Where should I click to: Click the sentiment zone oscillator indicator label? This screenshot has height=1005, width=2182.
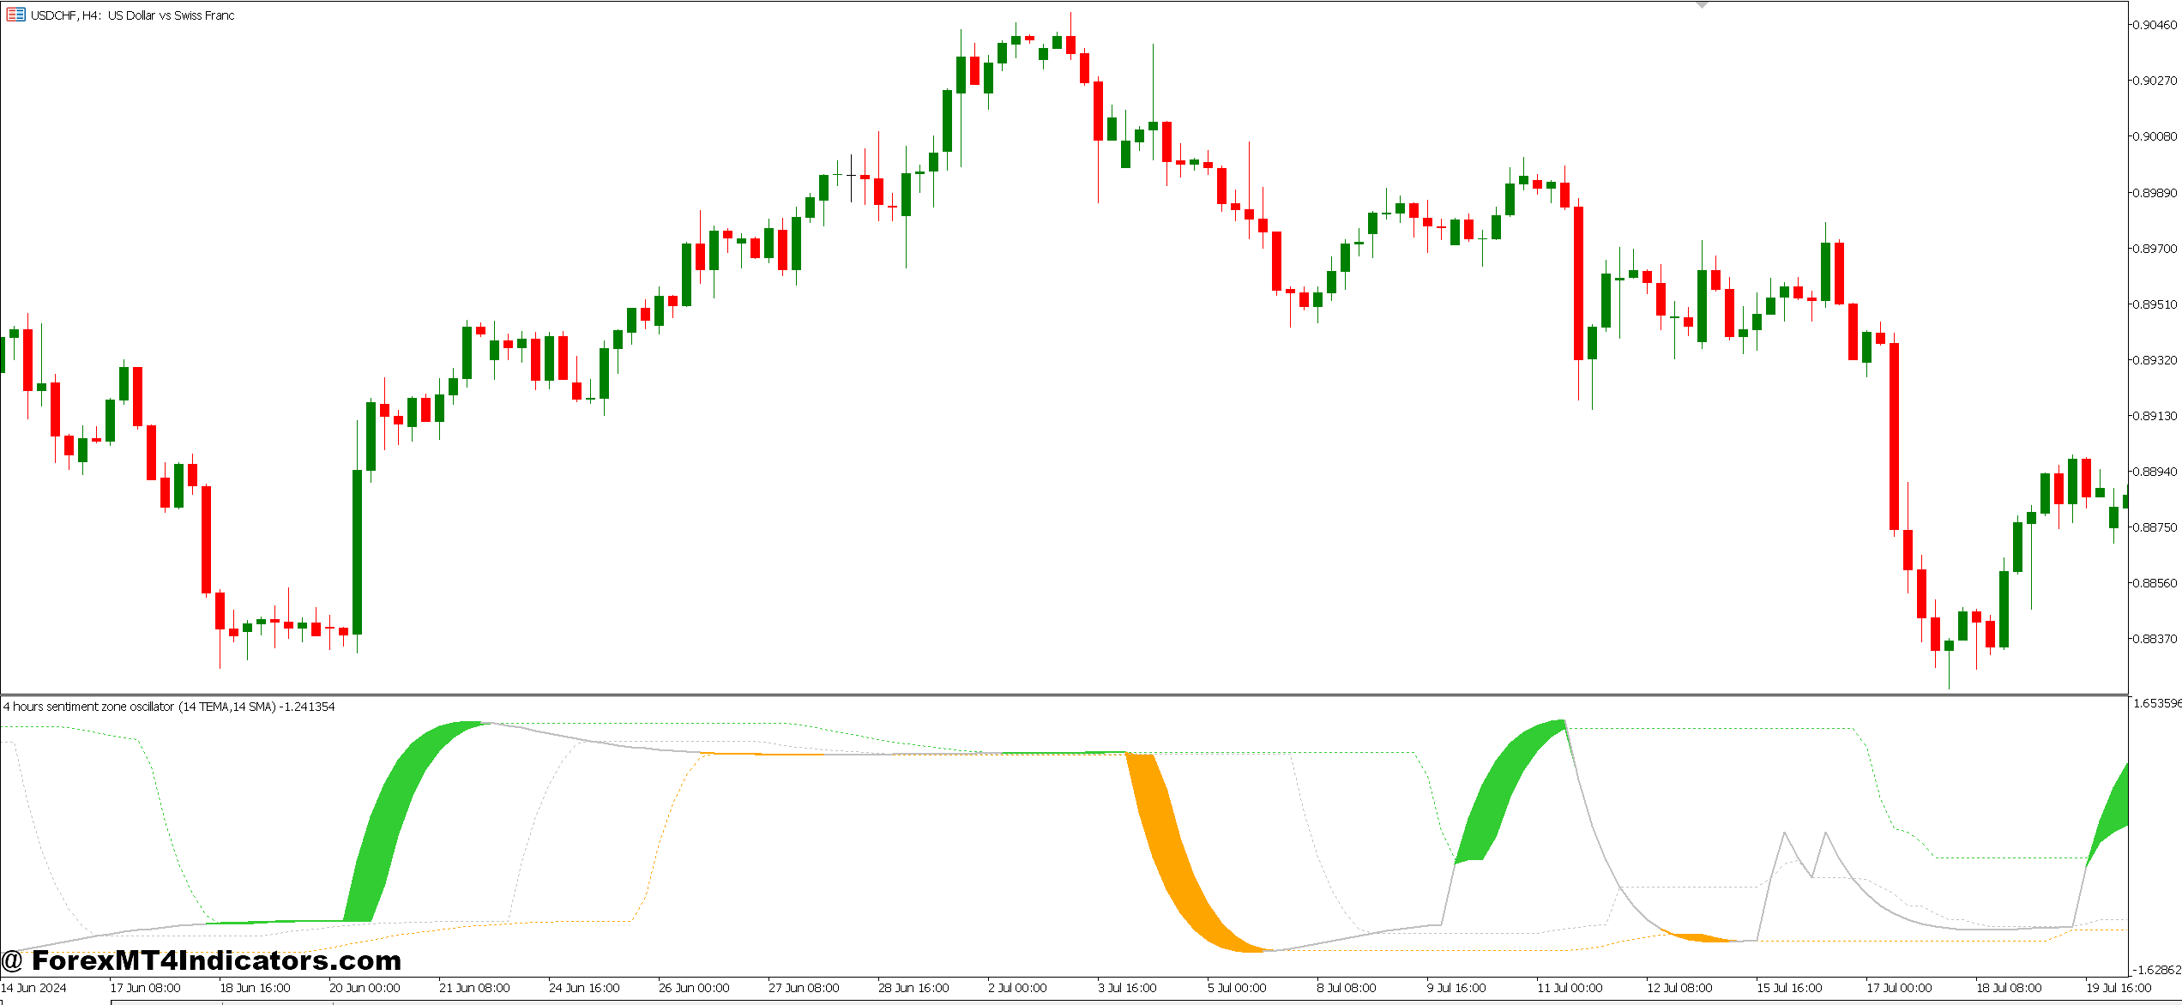[x=169, y=707]
